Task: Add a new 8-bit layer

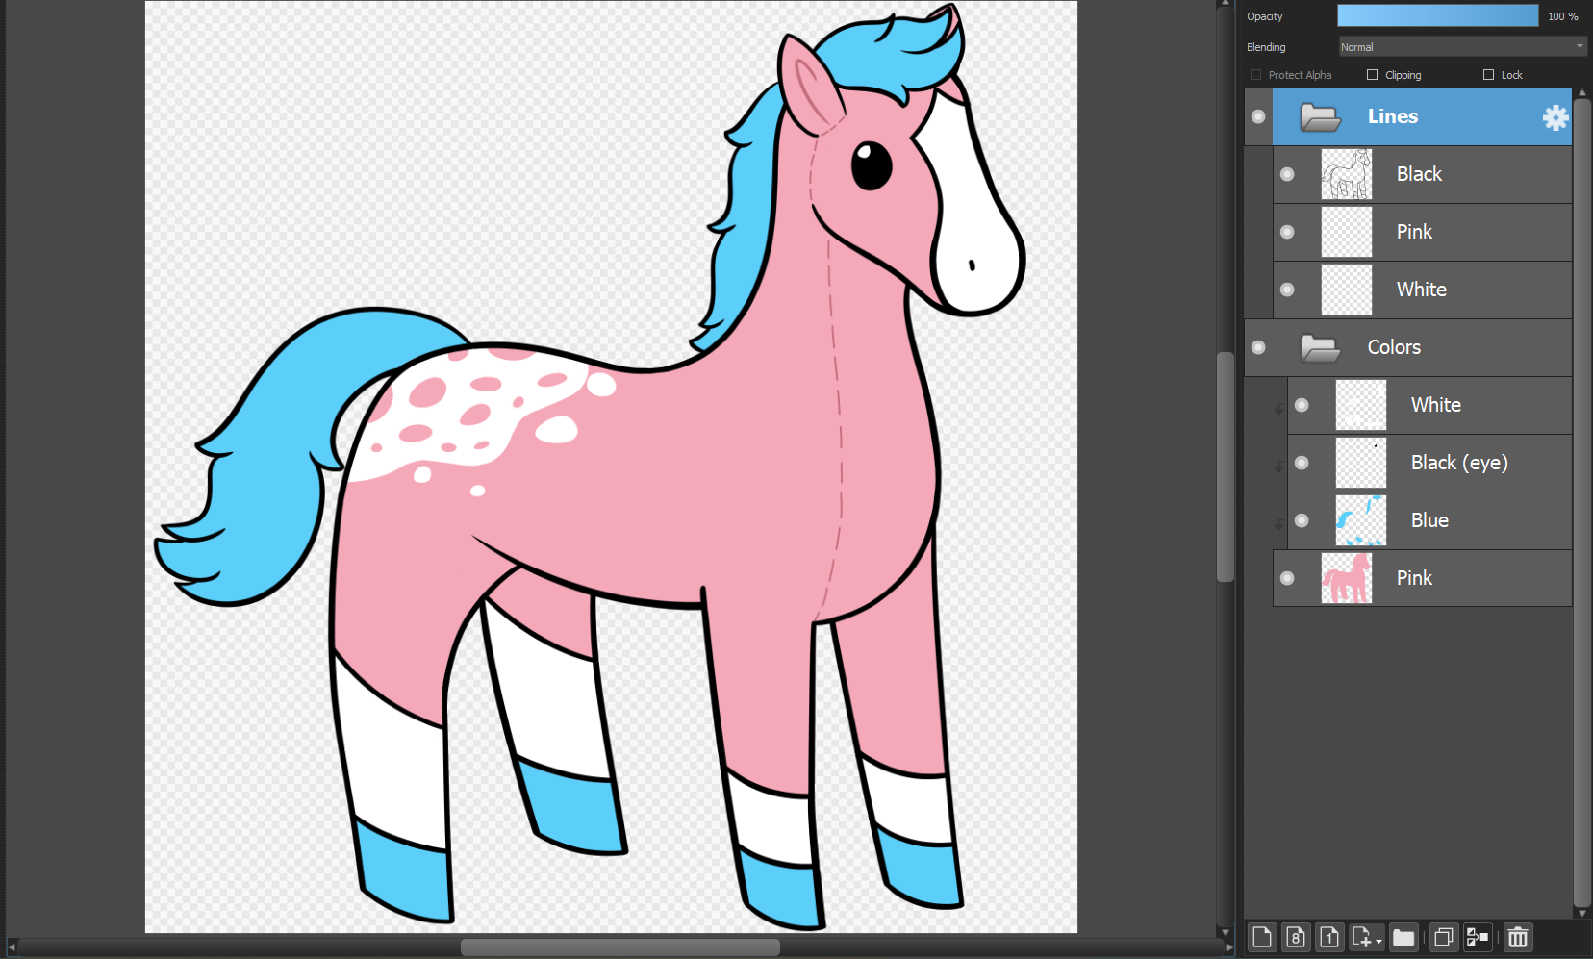Action: 1296,937
